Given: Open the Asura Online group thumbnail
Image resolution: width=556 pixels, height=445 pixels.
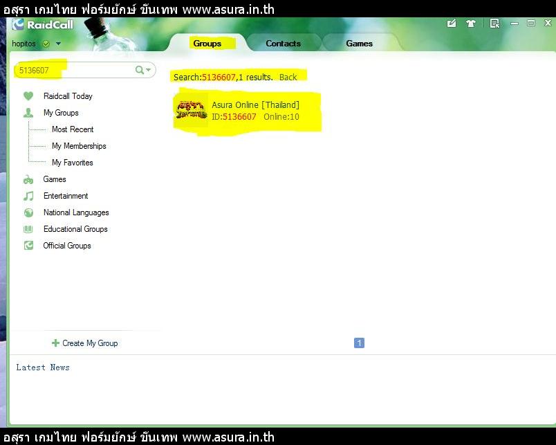Looking at the screenshot, I should pyautogui.click(x=192, y=109).
